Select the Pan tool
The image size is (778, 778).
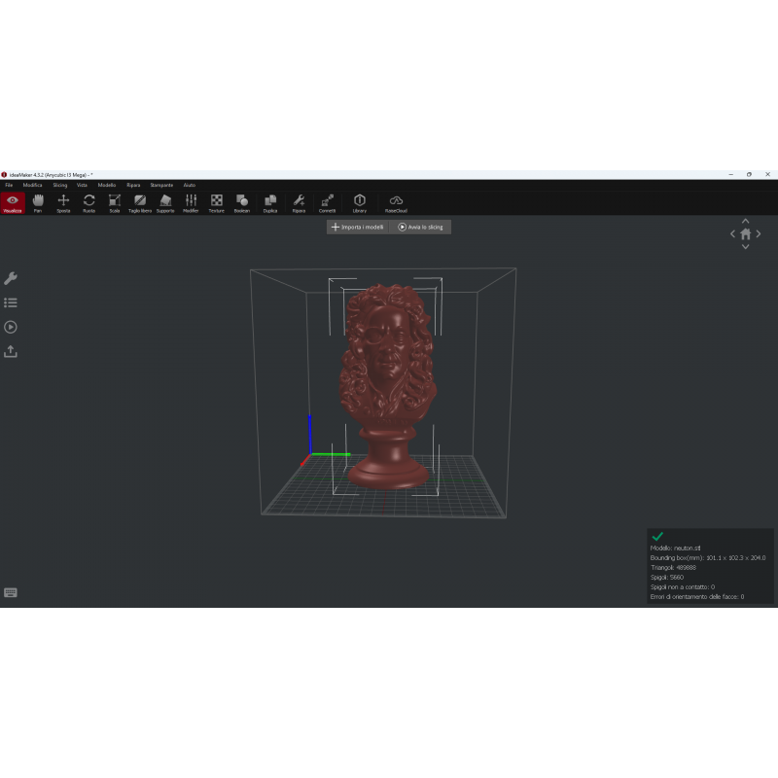click(37, 201)
